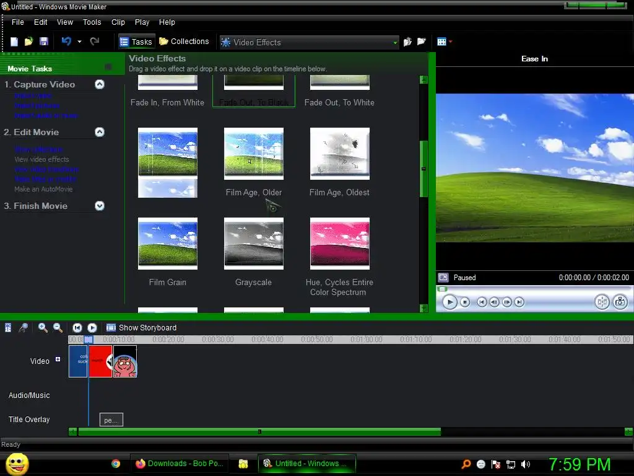Image resolution: width=634 pixels, height=476 pixels.
Task: Play the timeline
Action: click(92, 327)
